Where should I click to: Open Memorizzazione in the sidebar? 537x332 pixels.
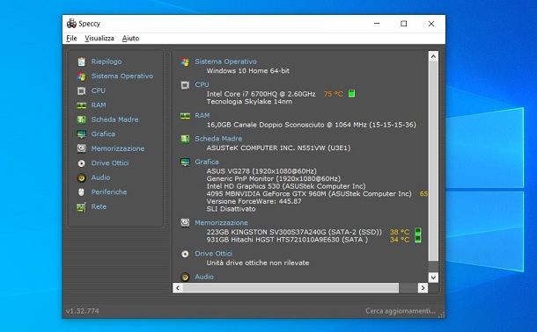click(117, 148)
